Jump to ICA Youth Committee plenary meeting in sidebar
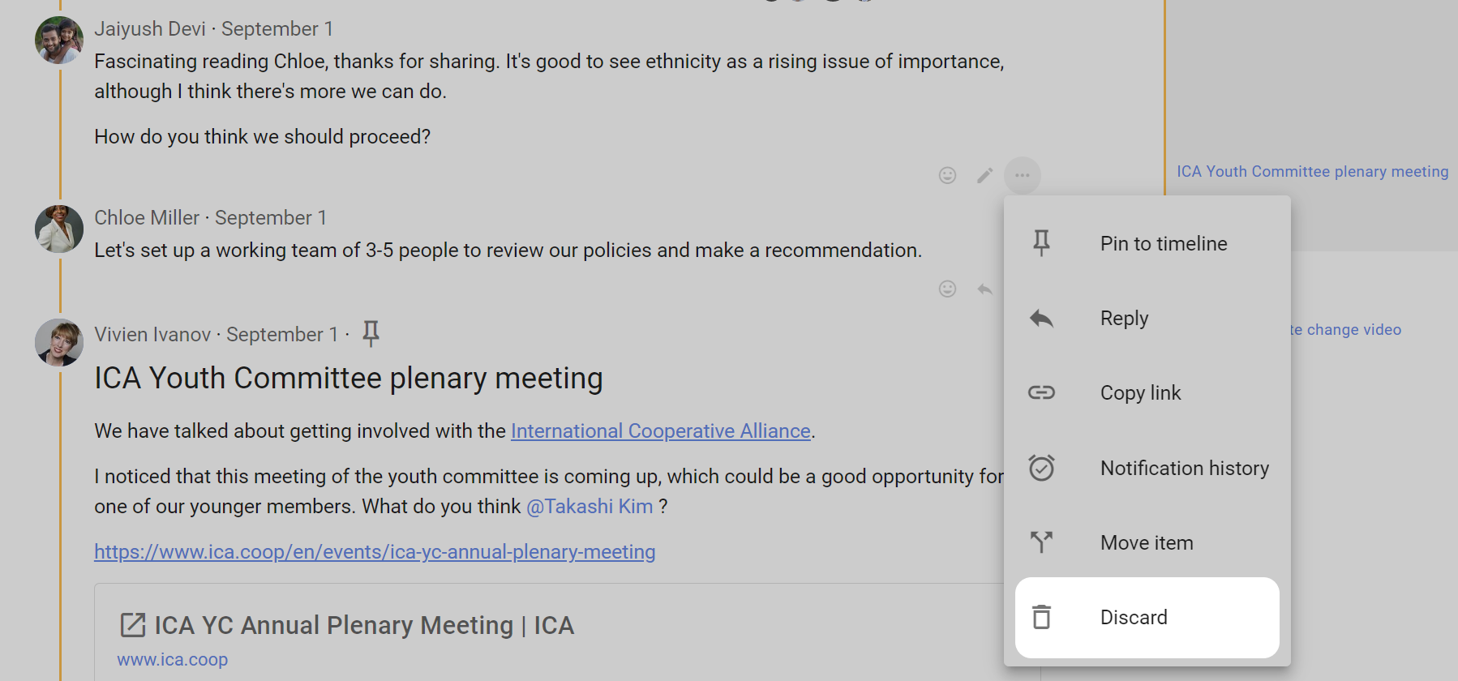 point(1312,172)
